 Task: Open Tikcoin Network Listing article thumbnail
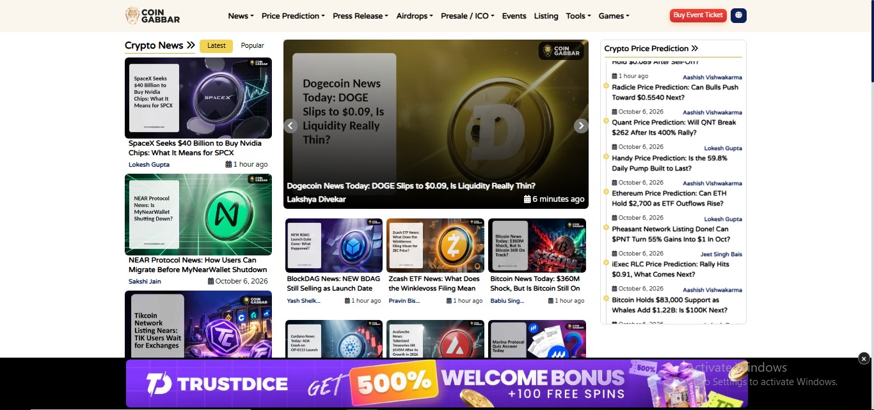point(198,324)
